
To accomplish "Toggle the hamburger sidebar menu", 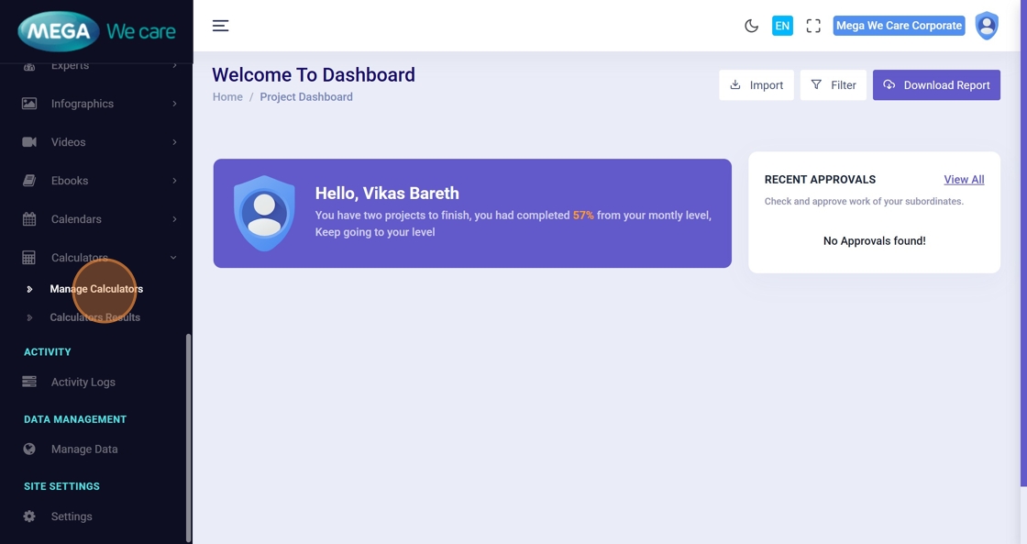I will click(221, 26).
